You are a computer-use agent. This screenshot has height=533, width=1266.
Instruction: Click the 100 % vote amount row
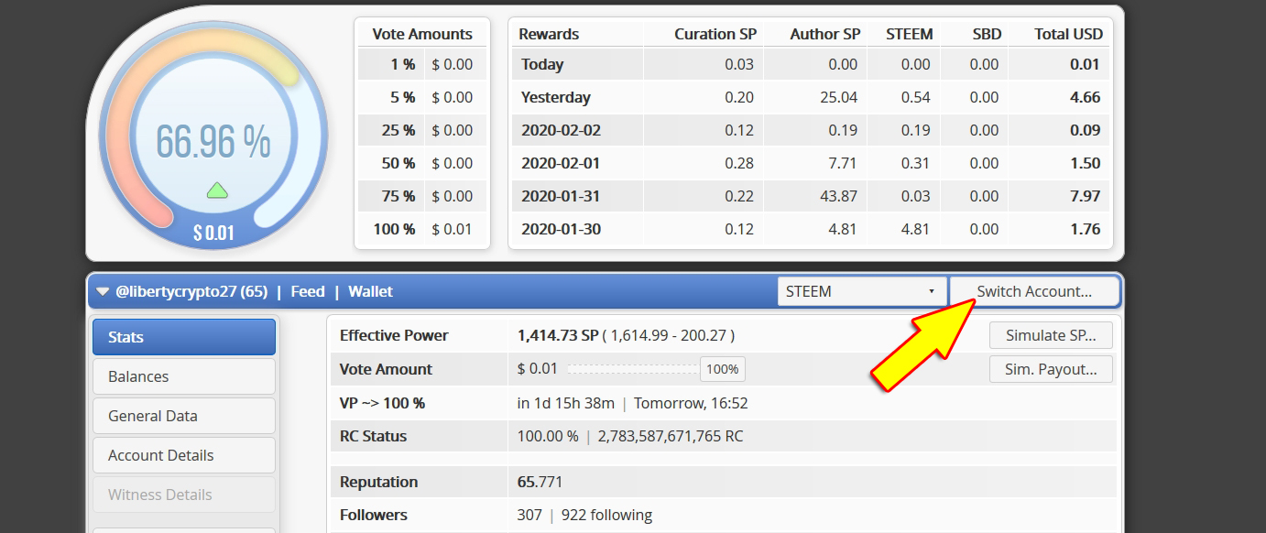(x=422, y=229)
